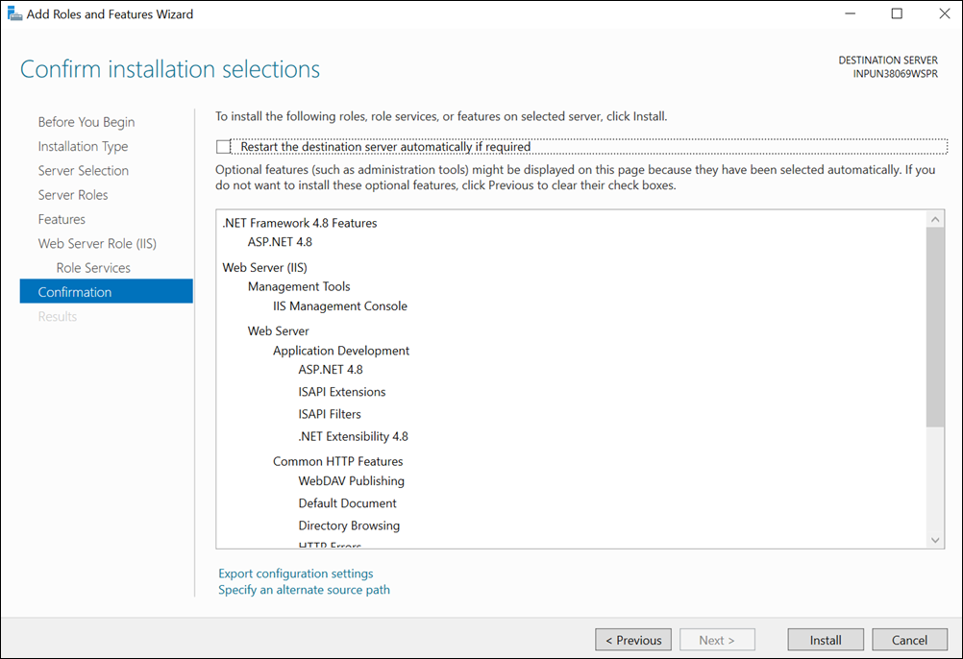
Task: Click scroll down arrow of selections list
Action: coord(936,540)
